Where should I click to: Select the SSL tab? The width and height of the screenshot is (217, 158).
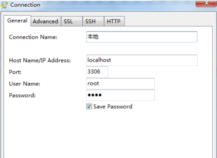(72, 21)
